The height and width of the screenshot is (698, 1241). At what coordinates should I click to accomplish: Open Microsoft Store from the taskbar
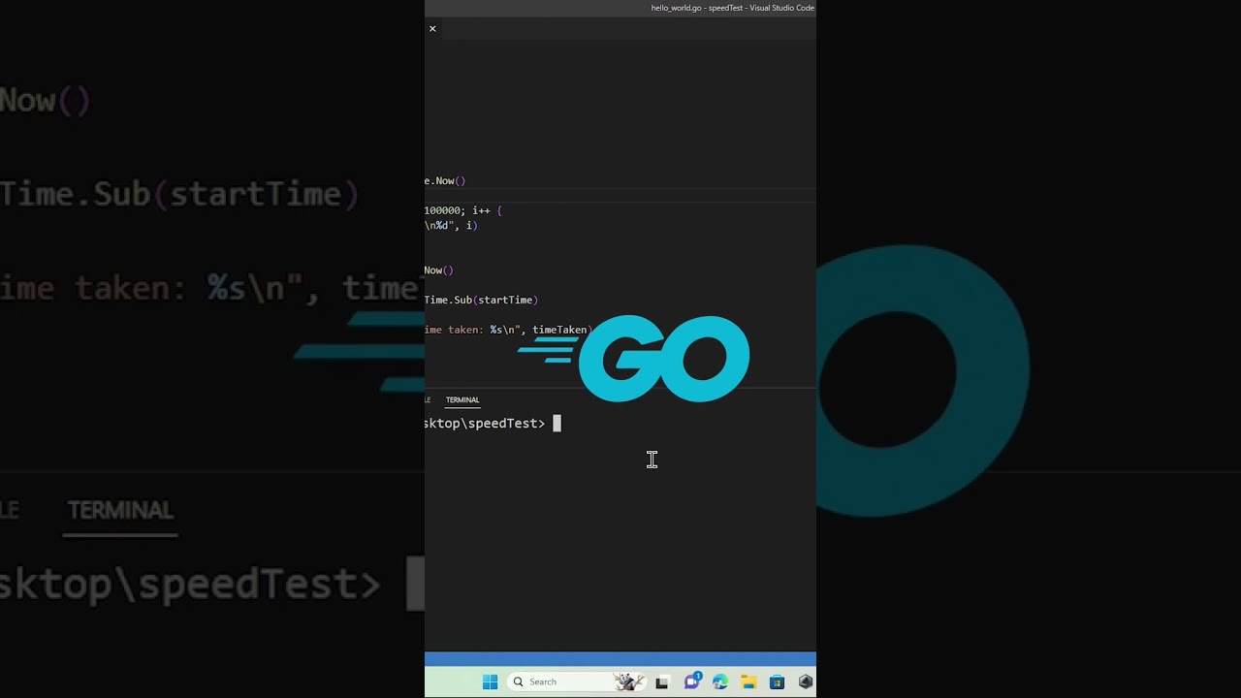pyautogui.click(x=777, y=682)
